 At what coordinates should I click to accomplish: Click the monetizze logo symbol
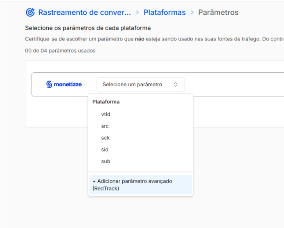(x=49, y=85)
